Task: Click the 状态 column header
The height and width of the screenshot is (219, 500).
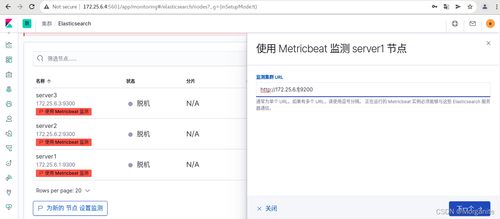Action: pyautogui.click(x=130, y=81)
